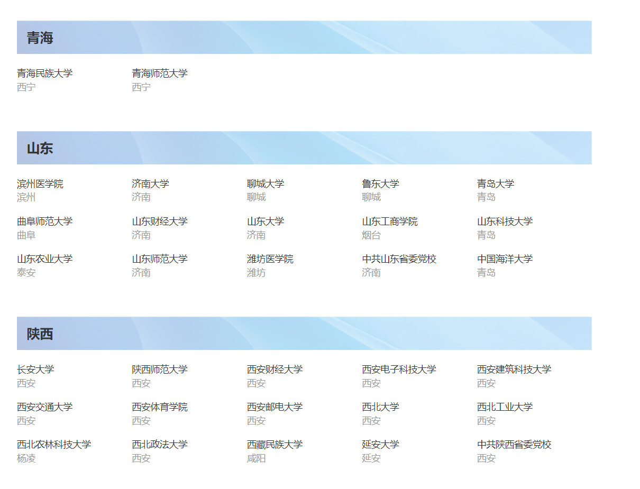The height and width of the screenshot is (489, 640).
Task: Click the 西藏民族大学 entry
Action: tap(274, 445)
